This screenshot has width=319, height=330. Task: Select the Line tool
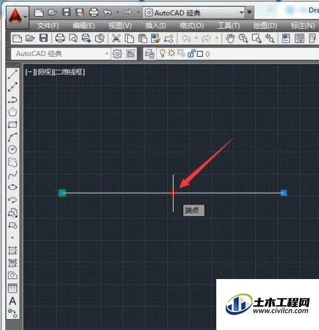[13, 74]
